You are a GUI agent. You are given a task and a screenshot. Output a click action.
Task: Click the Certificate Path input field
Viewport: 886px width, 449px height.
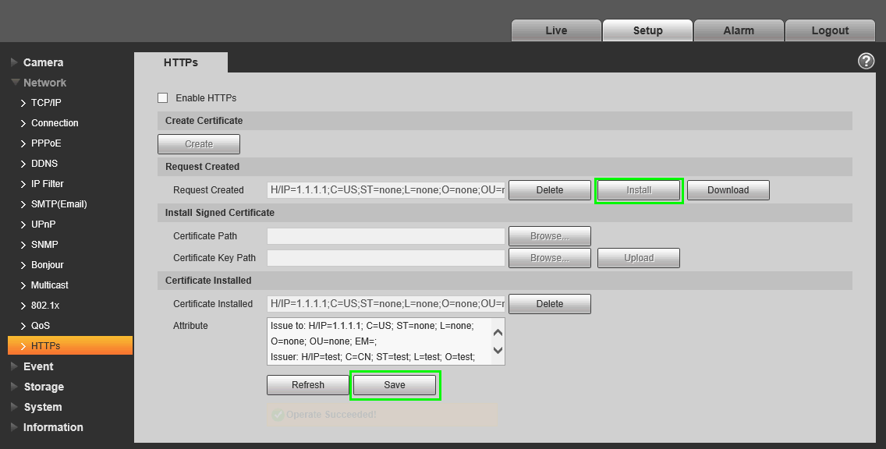tap(386, 236)
